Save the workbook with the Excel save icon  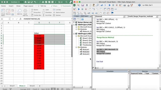[x=29, y=2]
